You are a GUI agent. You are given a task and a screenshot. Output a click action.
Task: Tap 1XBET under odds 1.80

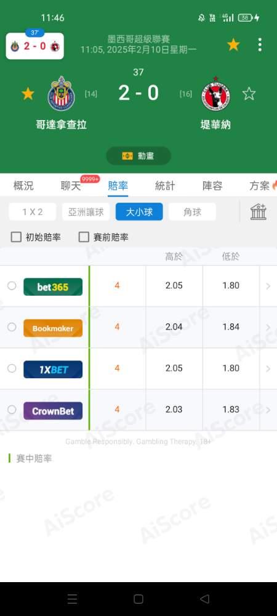tap(231, 368)
